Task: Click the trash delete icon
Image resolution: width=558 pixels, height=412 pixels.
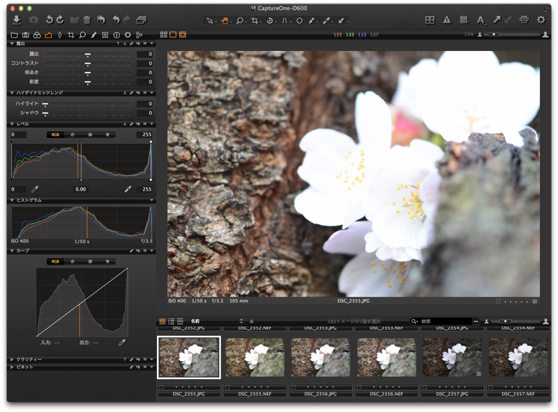Action: pyautogui.click(x=86, y=20)
